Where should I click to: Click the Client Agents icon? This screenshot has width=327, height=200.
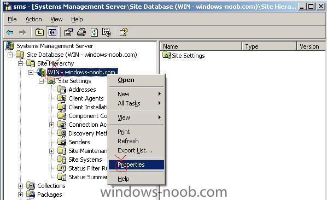[62, 98]
